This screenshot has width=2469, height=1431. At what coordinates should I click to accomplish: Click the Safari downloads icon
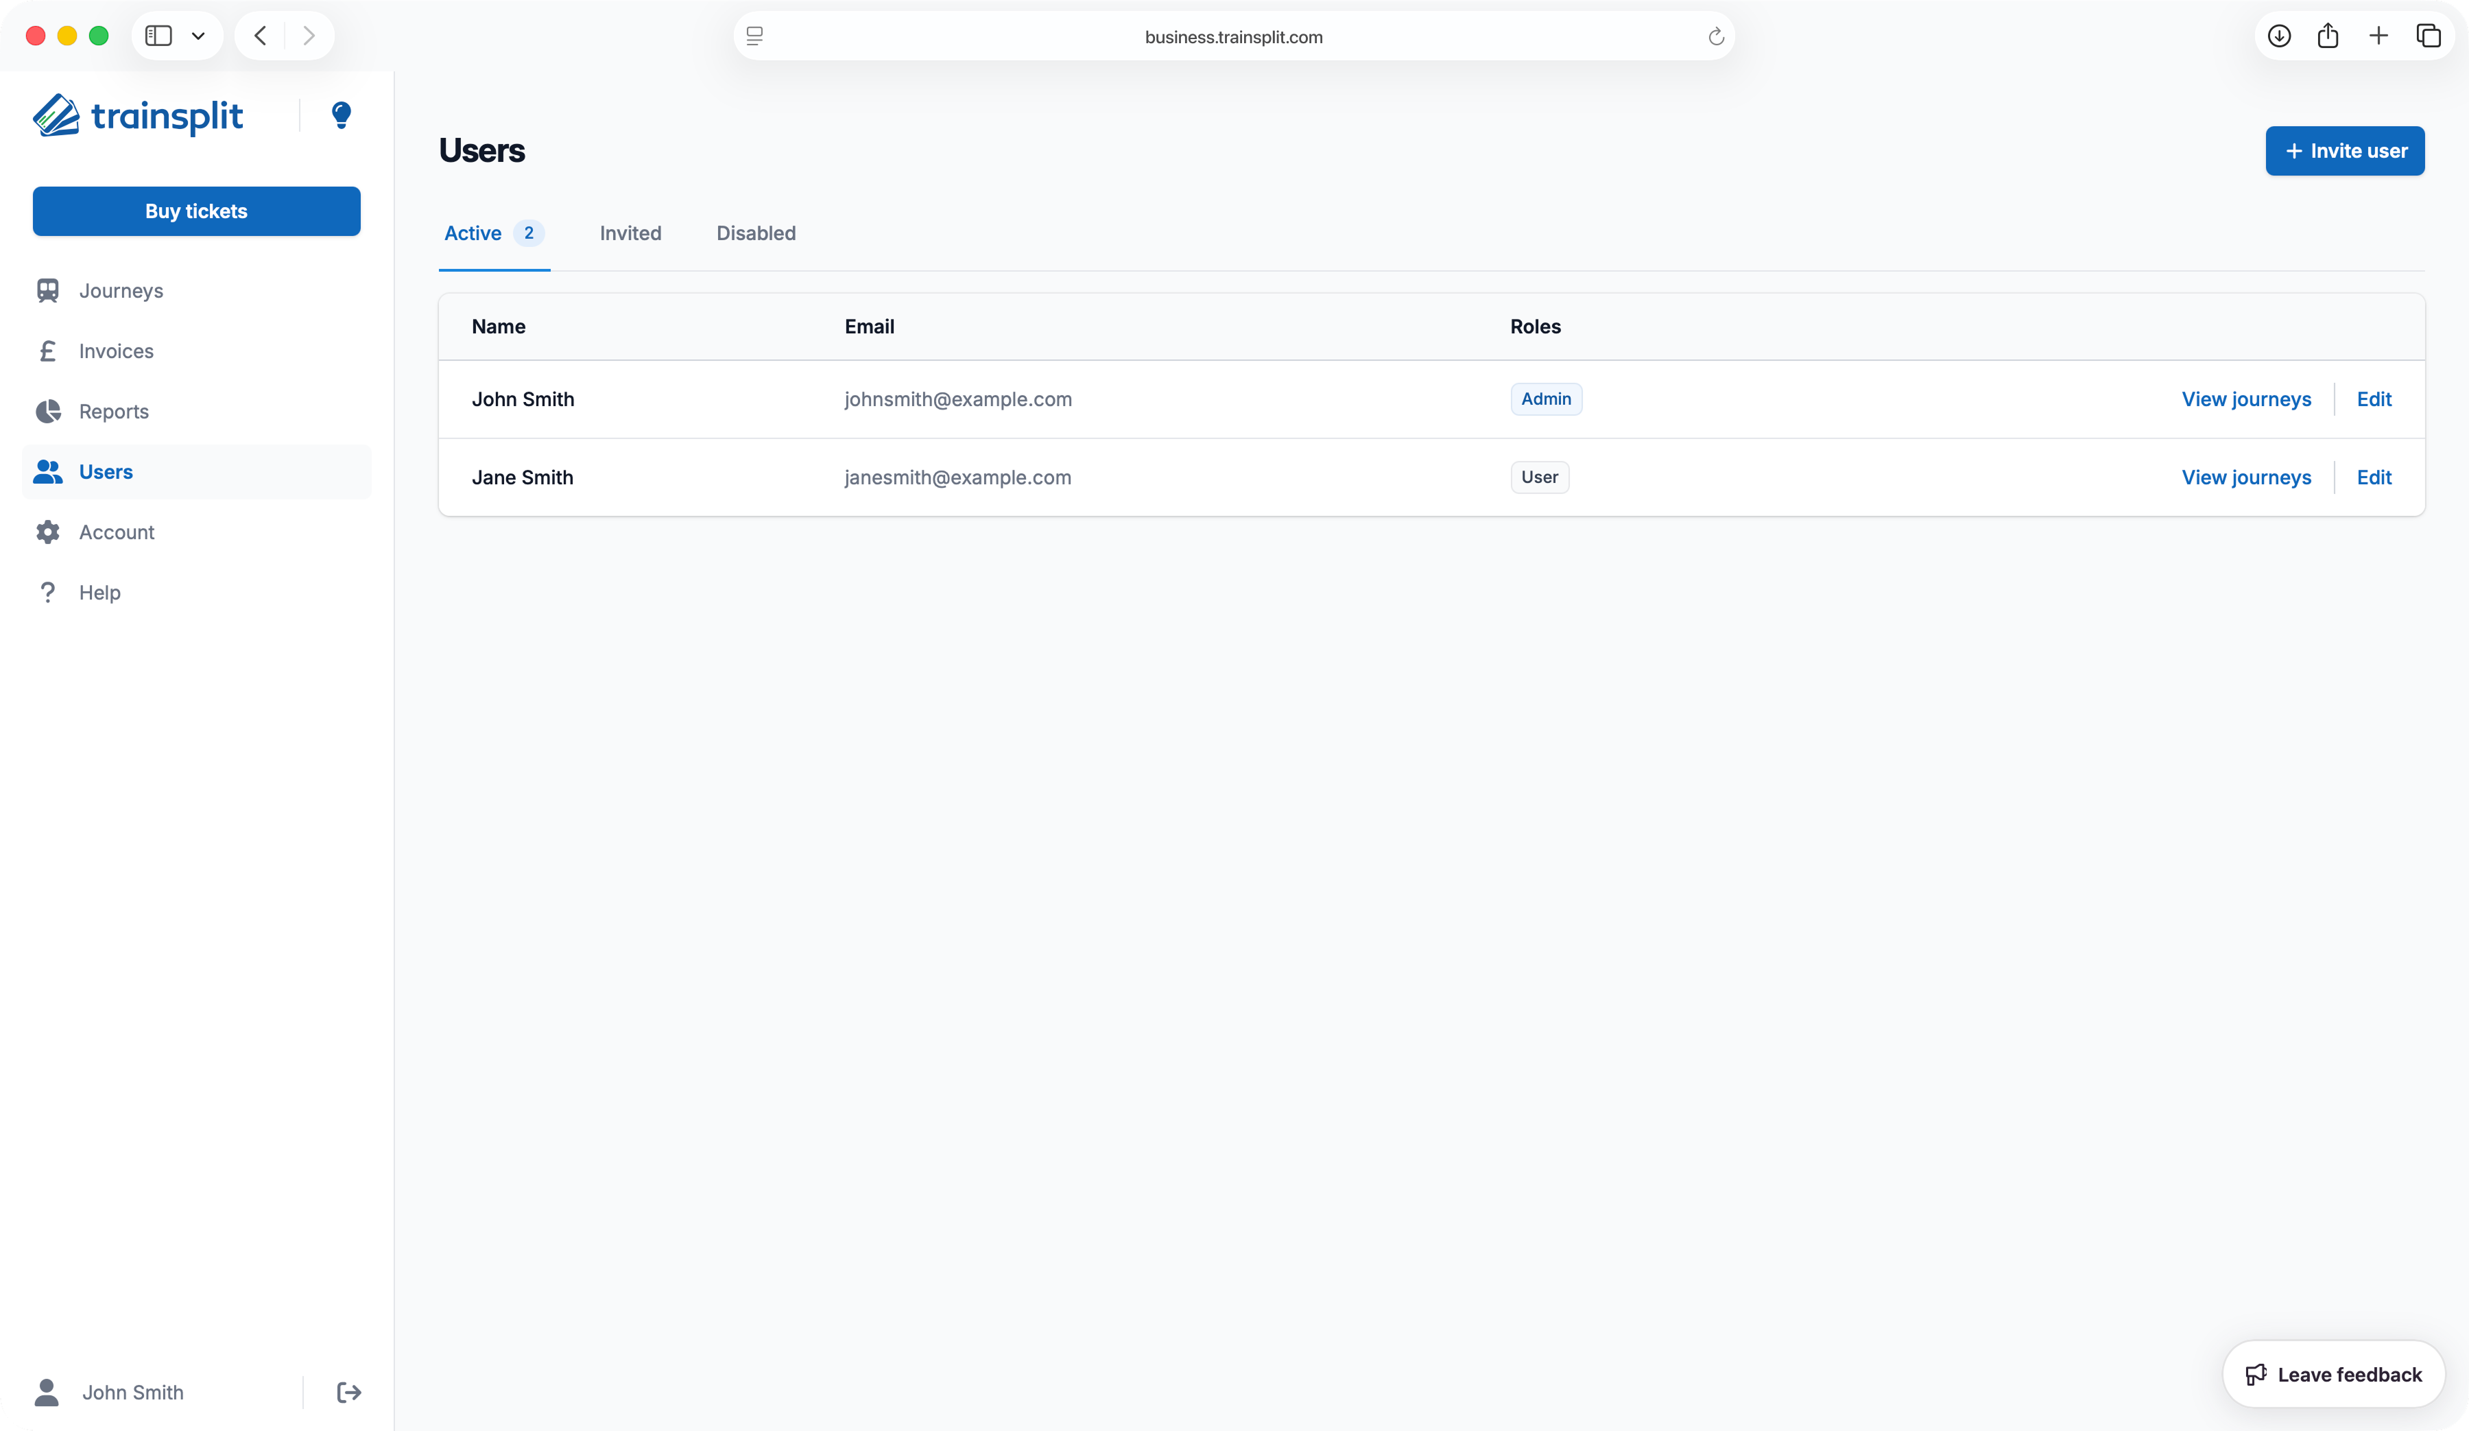pyautogui.click(x=2279, y=36)
